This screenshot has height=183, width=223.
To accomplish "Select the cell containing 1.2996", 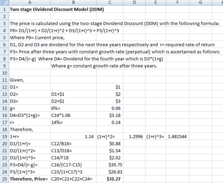I will point(134,136).
